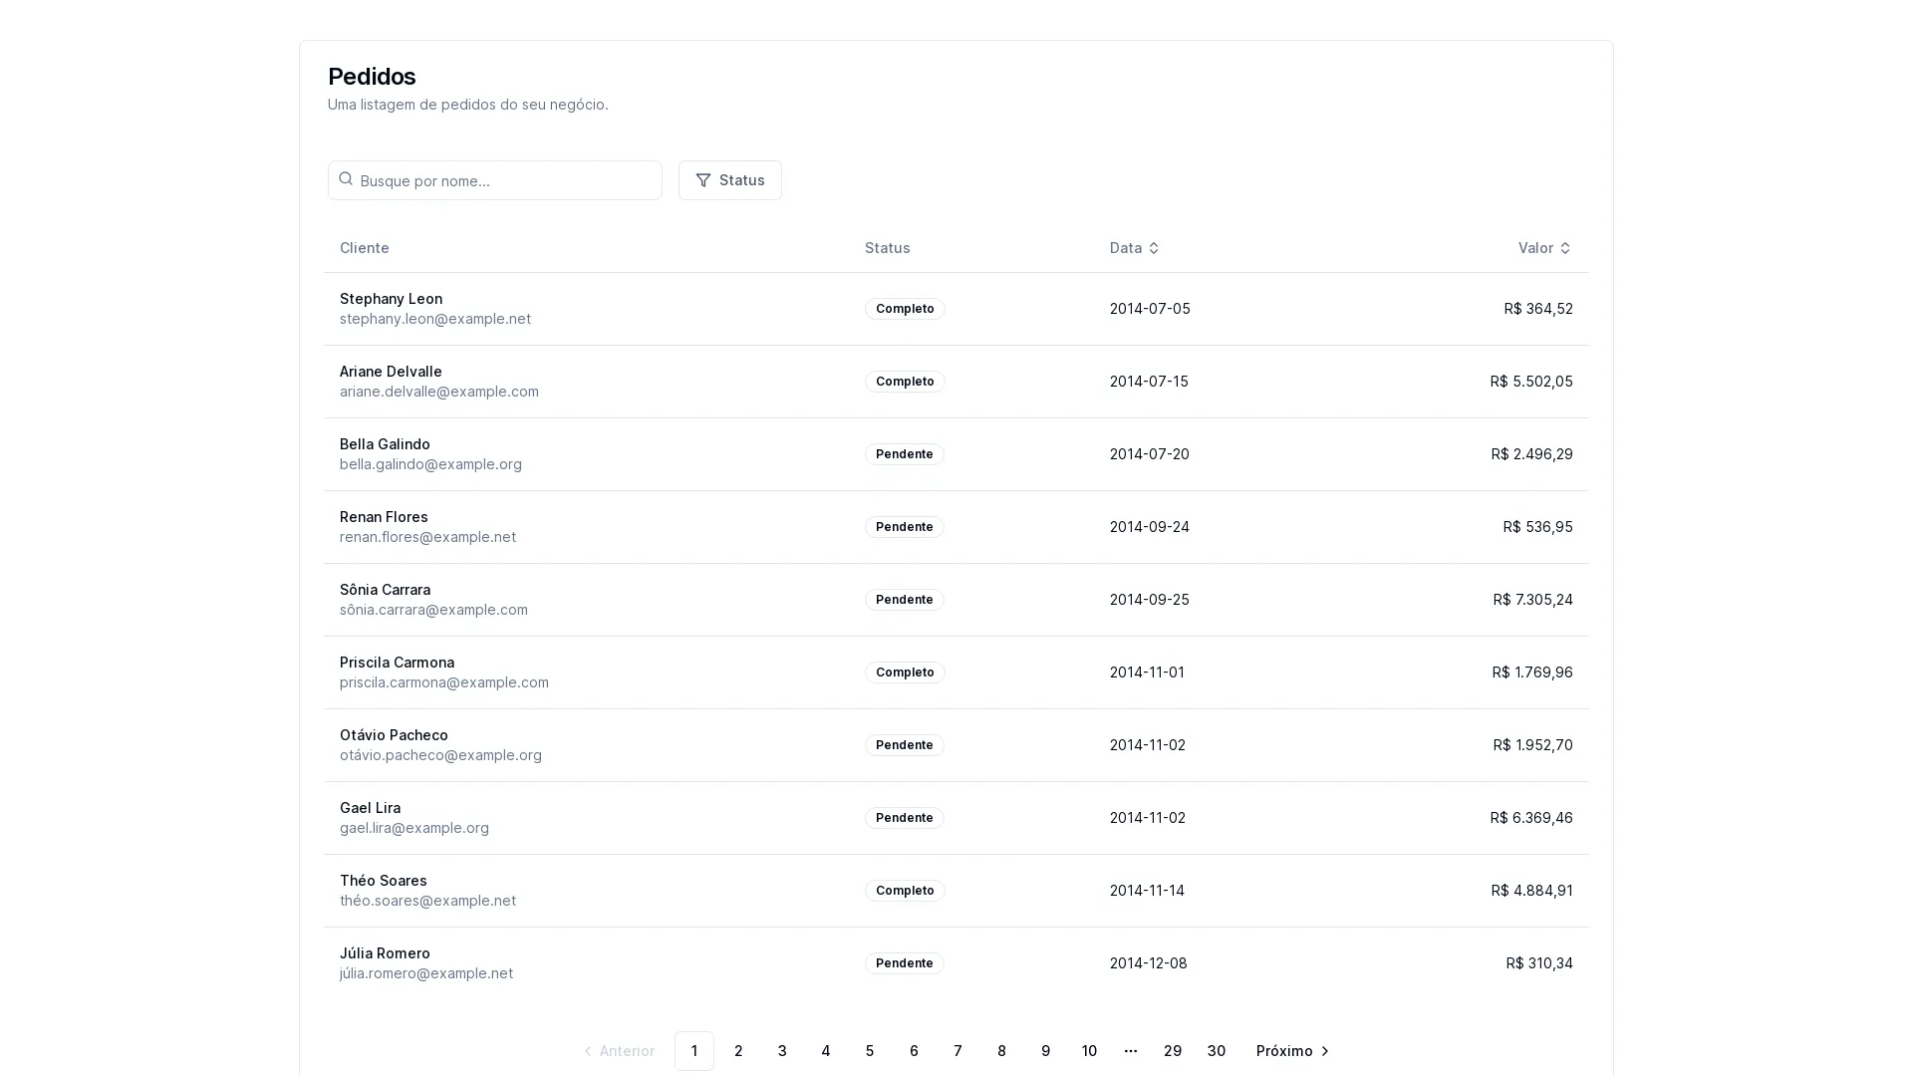Click the search magnifier icon
Screen dimensions: 1913x1076
coord(346,179)
